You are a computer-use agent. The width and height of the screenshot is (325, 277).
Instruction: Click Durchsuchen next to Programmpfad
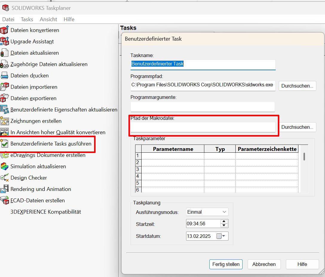297,86
